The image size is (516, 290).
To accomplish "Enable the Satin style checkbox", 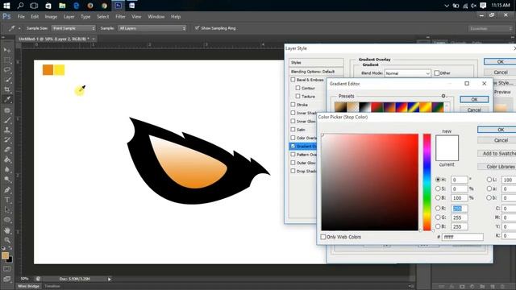I will [x=293, y=130].
